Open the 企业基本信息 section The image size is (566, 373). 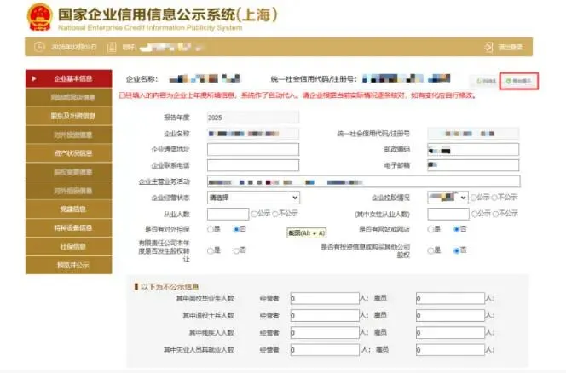click(x=68, y=78)
